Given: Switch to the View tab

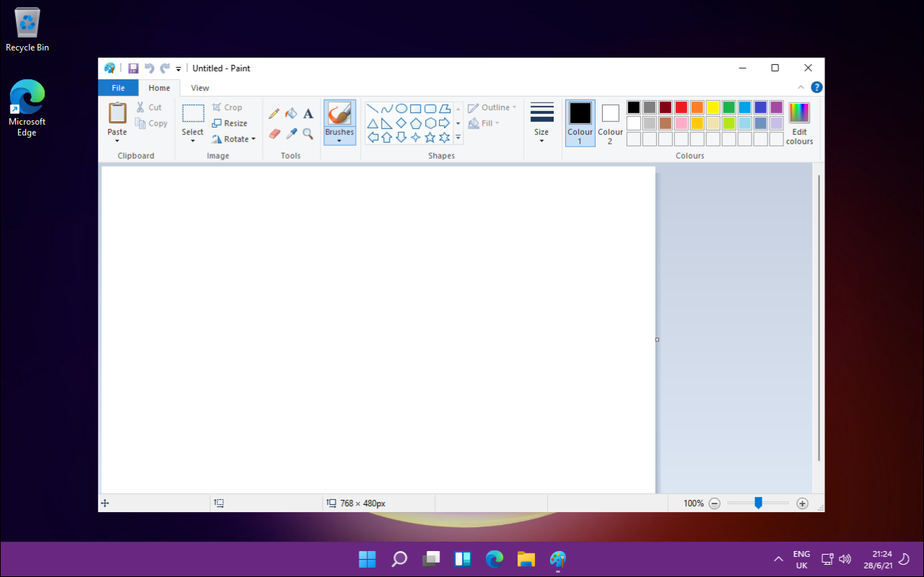Looking at the screenshot, I should 200,88.
